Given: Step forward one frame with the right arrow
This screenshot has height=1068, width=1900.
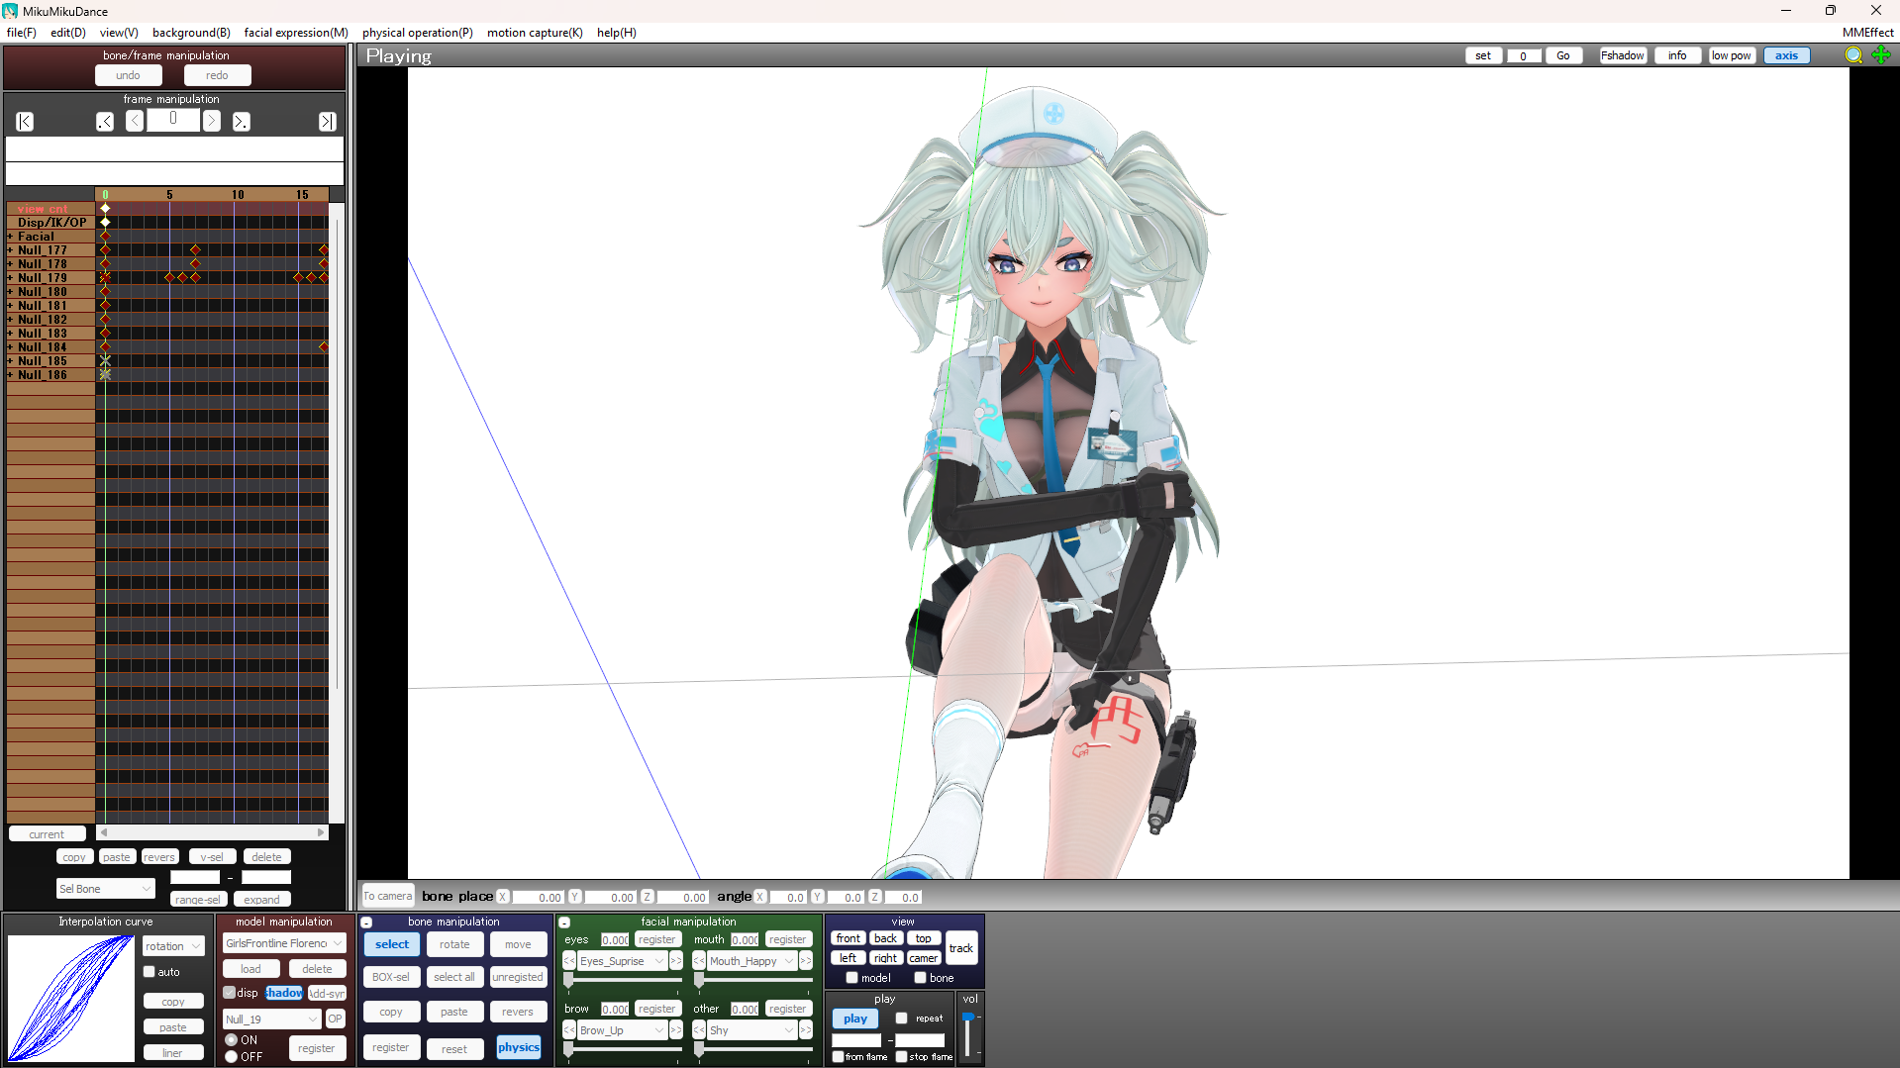Looking at the screenshot, I should [x=211, y=121].
